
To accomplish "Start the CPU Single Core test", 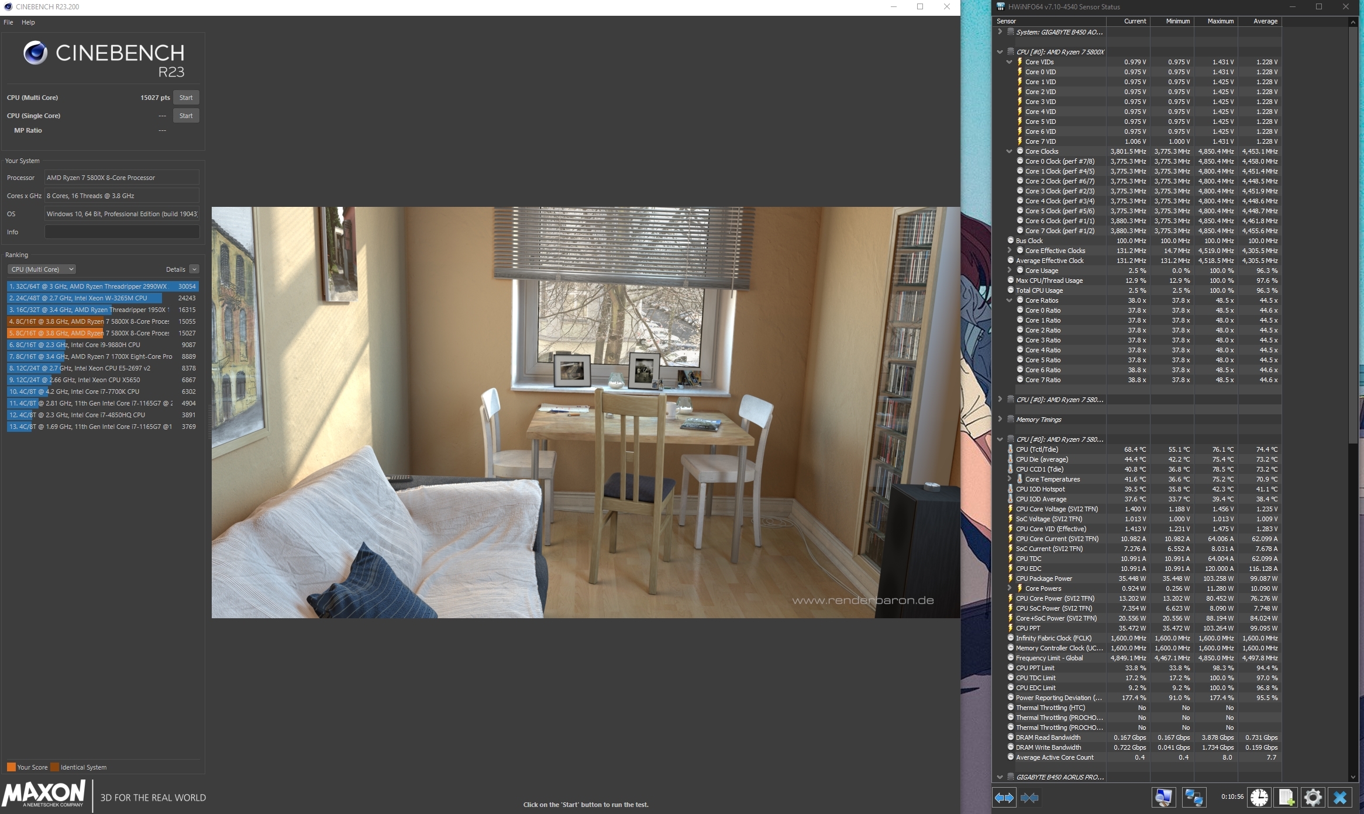I will pos(186,116).
